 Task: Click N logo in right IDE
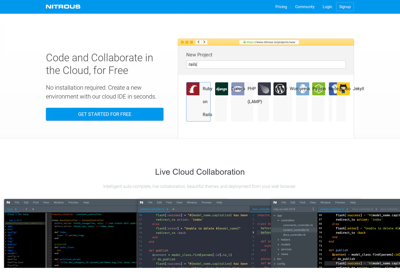pyautogui.click(x=275, y=202)
